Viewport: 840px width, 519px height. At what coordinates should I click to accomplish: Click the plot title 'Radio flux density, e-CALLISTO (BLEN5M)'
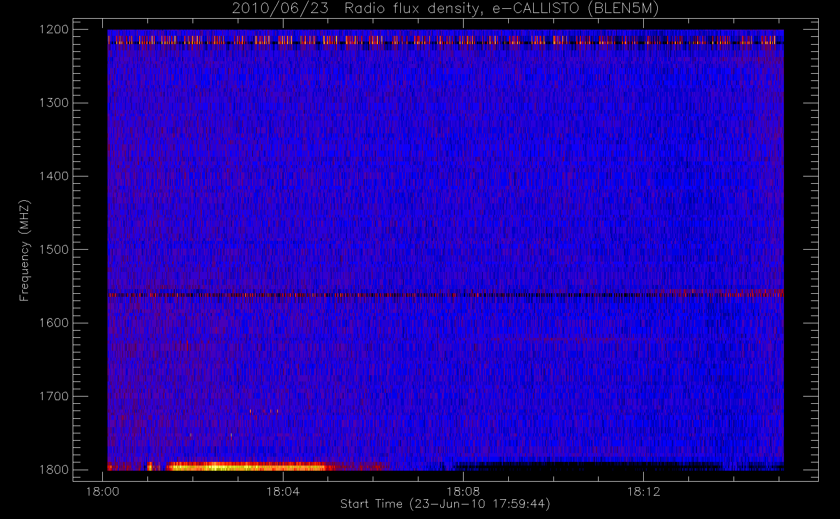click(502, 9)
